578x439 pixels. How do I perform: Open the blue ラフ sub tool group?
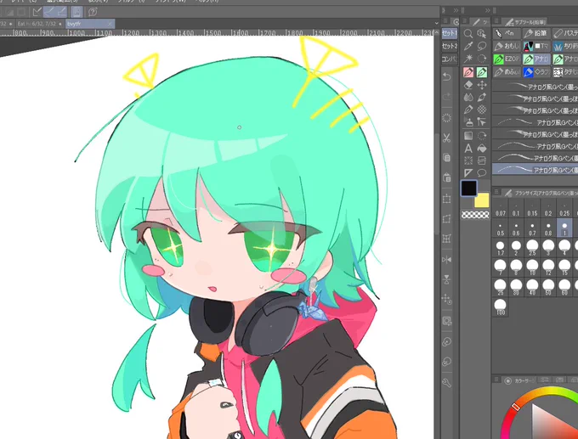pyautogui.click(x=536, y=72)
